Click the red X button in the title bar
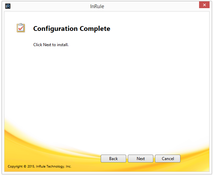Image resolution: width=214 pixels, height=176 pixels. (x=204, y=5)
